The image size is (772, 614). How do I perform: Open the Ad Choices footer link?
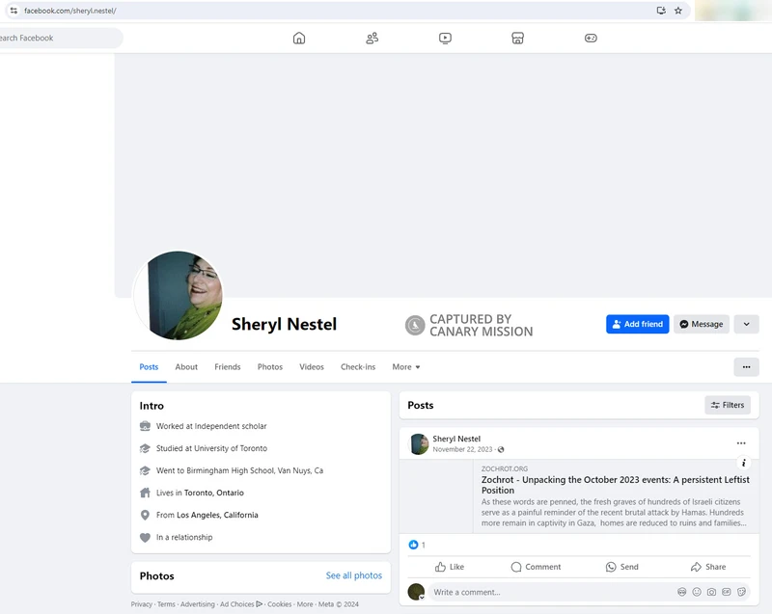coord(240,604)
